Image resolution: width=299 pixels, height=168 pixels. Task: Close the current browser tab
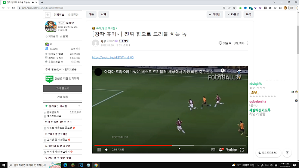click(x=36, y=3)
